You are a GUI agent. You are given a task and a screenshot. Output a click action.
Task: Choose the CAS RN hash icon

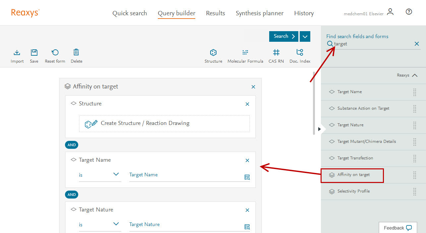[276, 53]
